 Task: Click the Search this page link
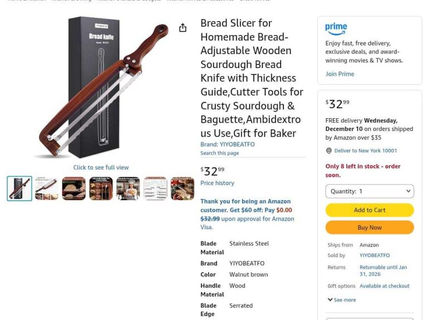coord(219,153)
